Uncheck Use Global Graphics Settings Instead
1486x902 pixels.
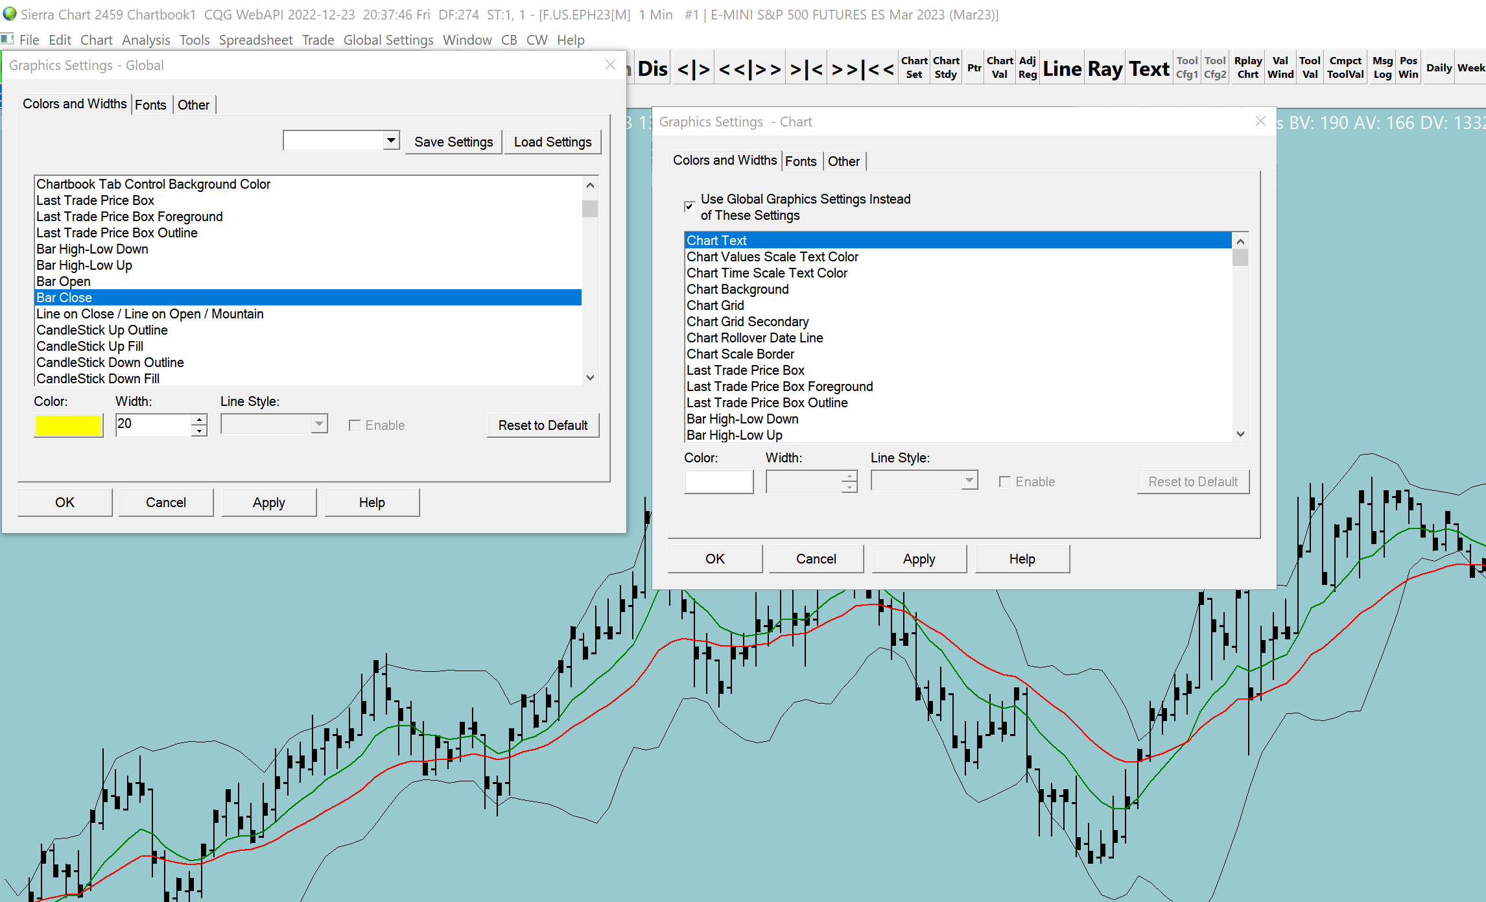tap(690, 207)
